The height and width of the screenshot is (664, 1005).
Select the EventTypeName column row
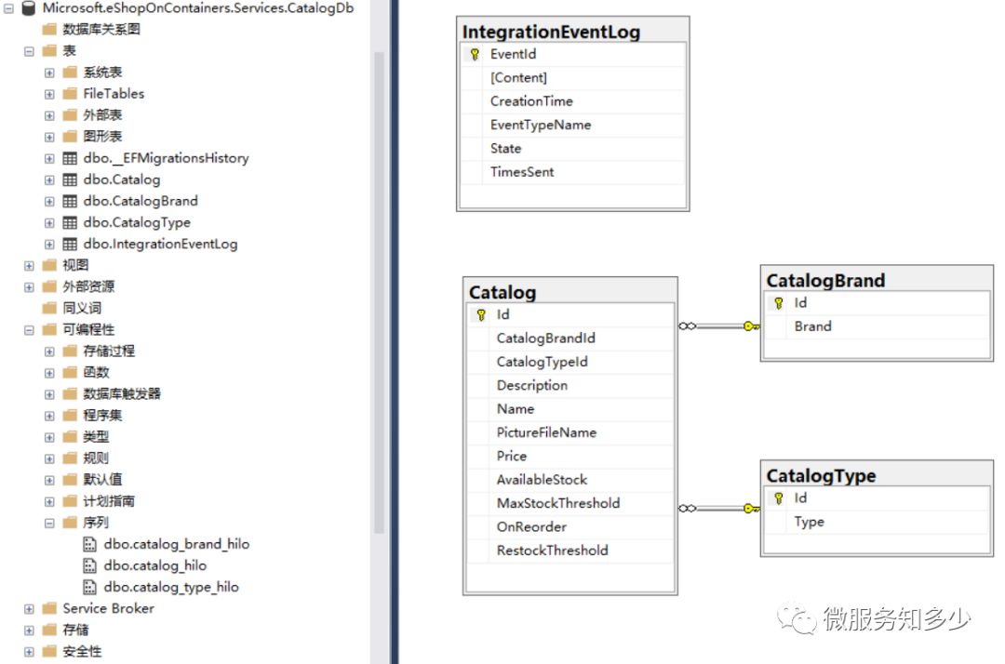[x=573, y=125]
